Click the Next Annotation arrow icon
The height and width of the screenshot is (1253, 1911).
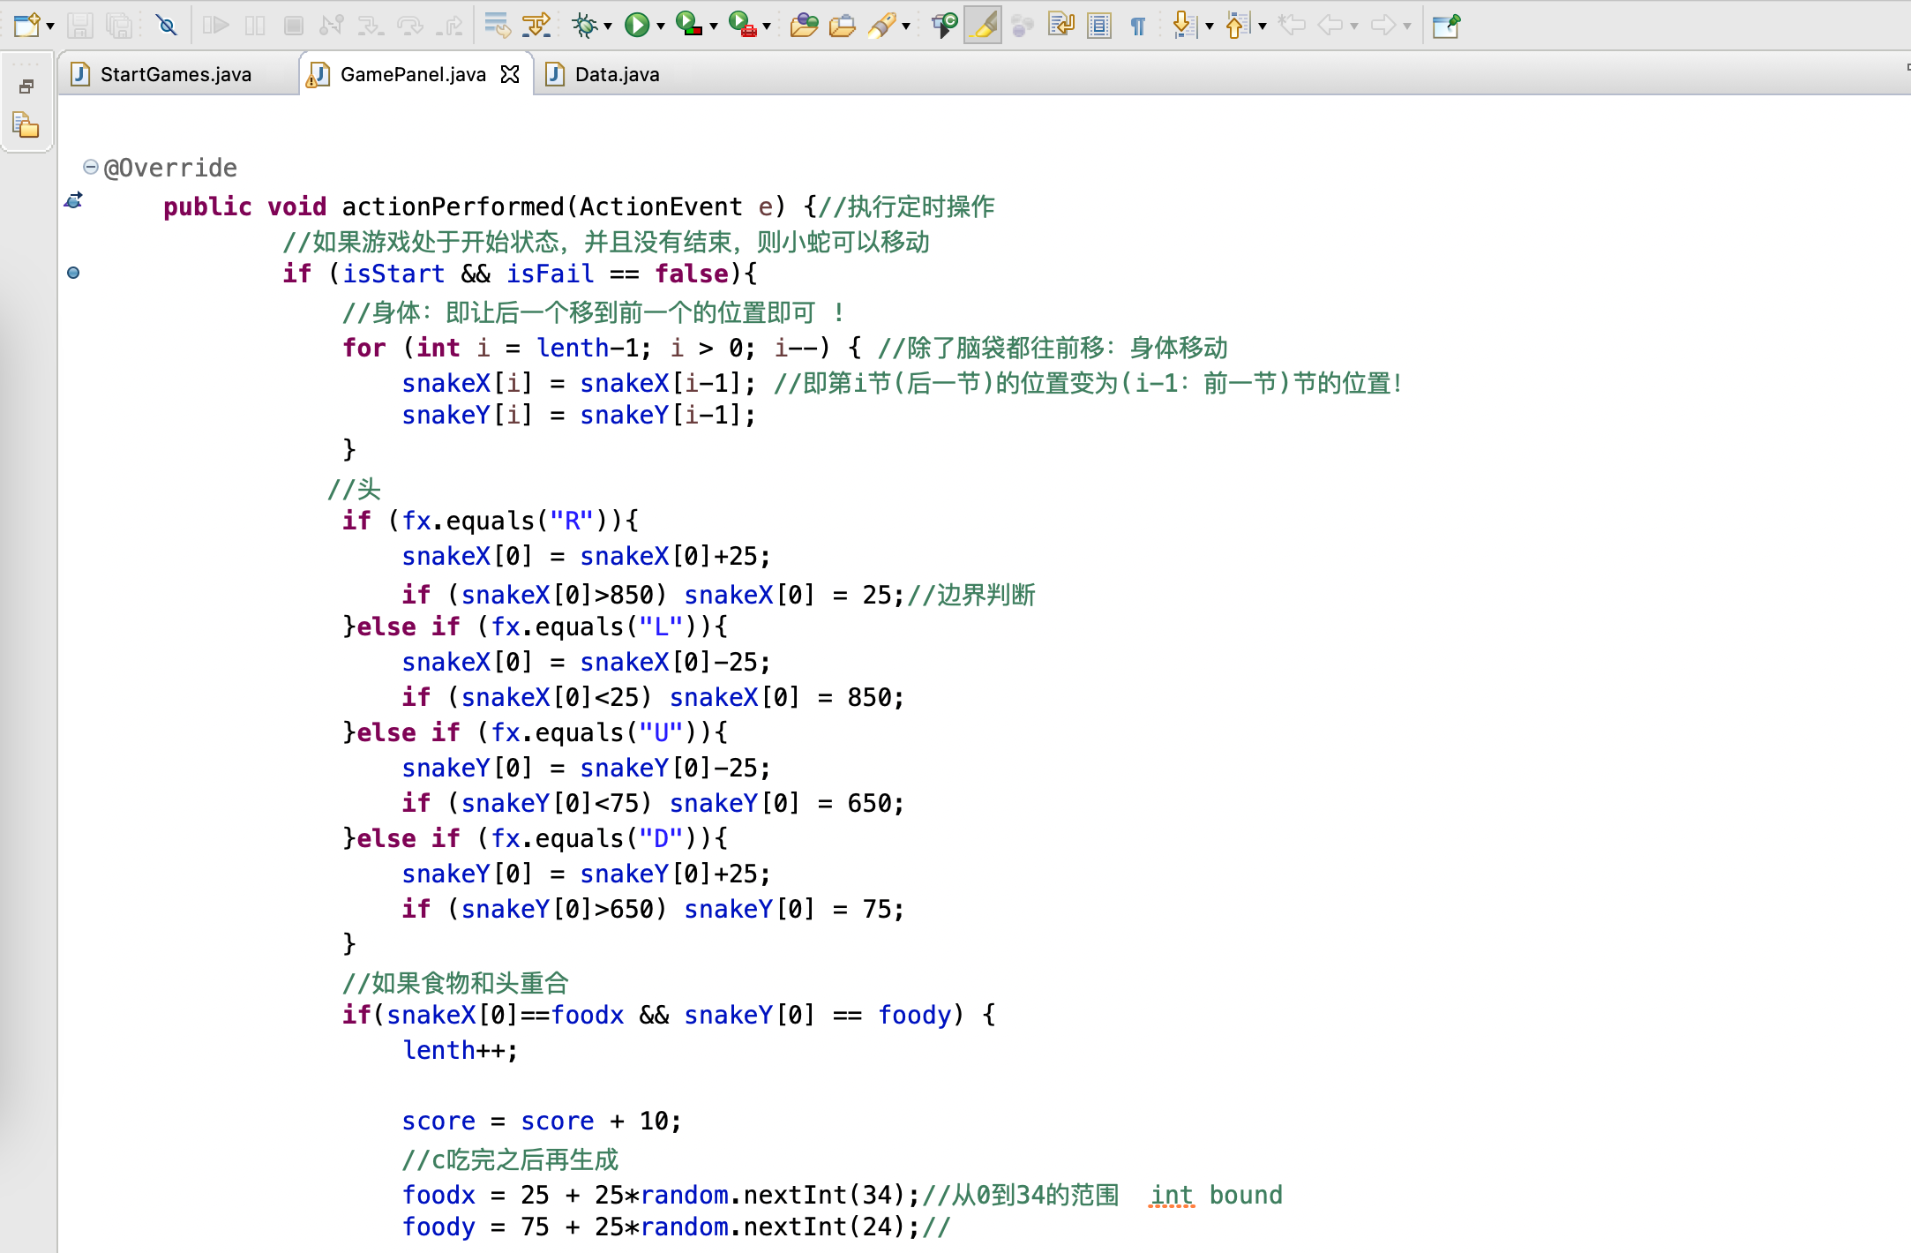coord(1184,26)
